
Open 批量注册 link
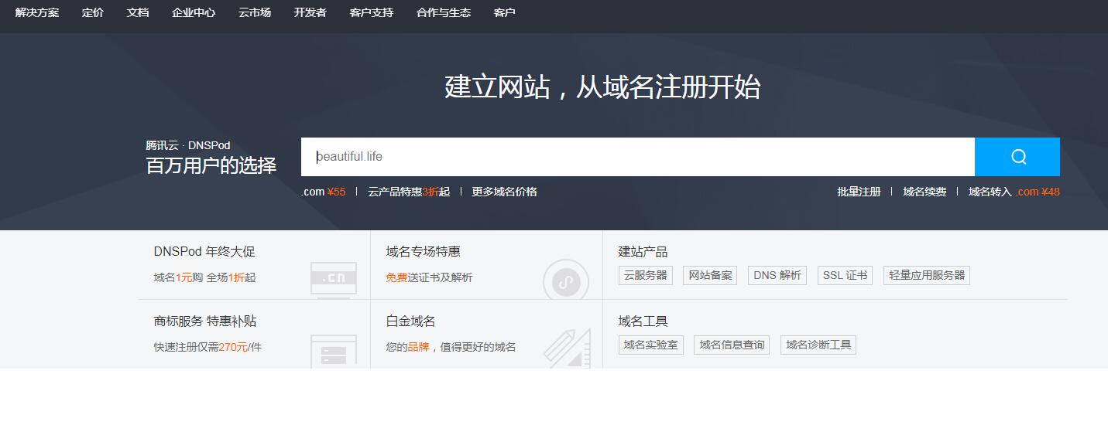[x=859, y=192]
